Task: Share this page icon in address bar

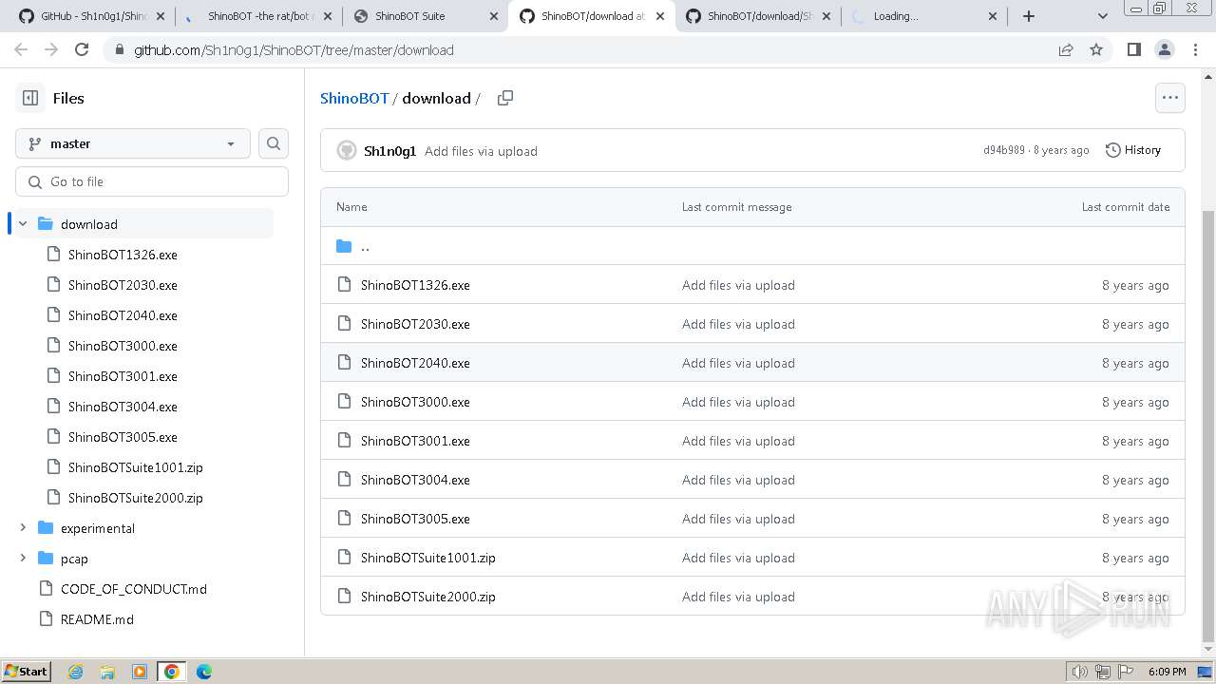Action: click(1066, 49)
